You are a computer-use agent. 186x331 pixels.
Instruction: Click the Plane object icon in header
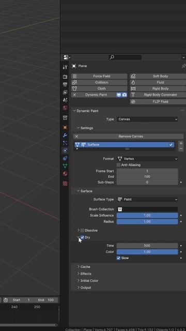point(74,66)
